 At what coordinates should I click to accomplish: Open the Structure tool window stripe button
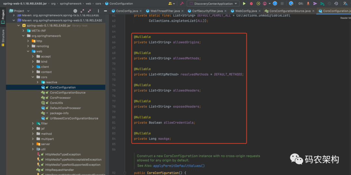click(3, 38)
